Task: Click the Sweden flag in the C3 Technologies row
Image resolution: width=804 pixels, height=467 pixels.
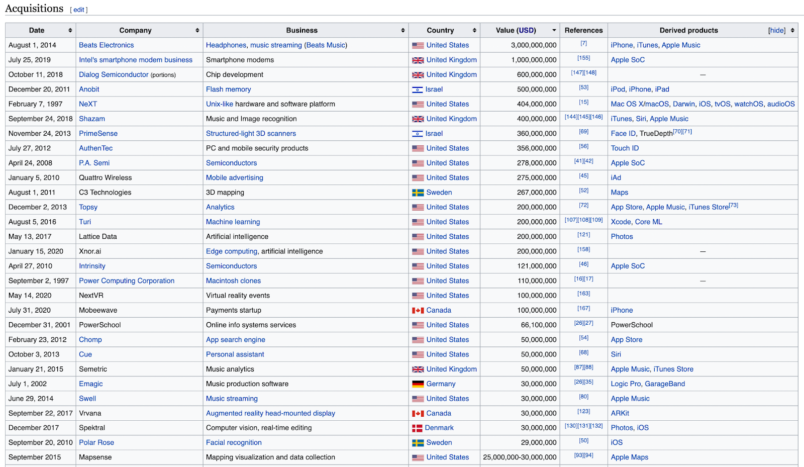Action: (x=418, y=193)
